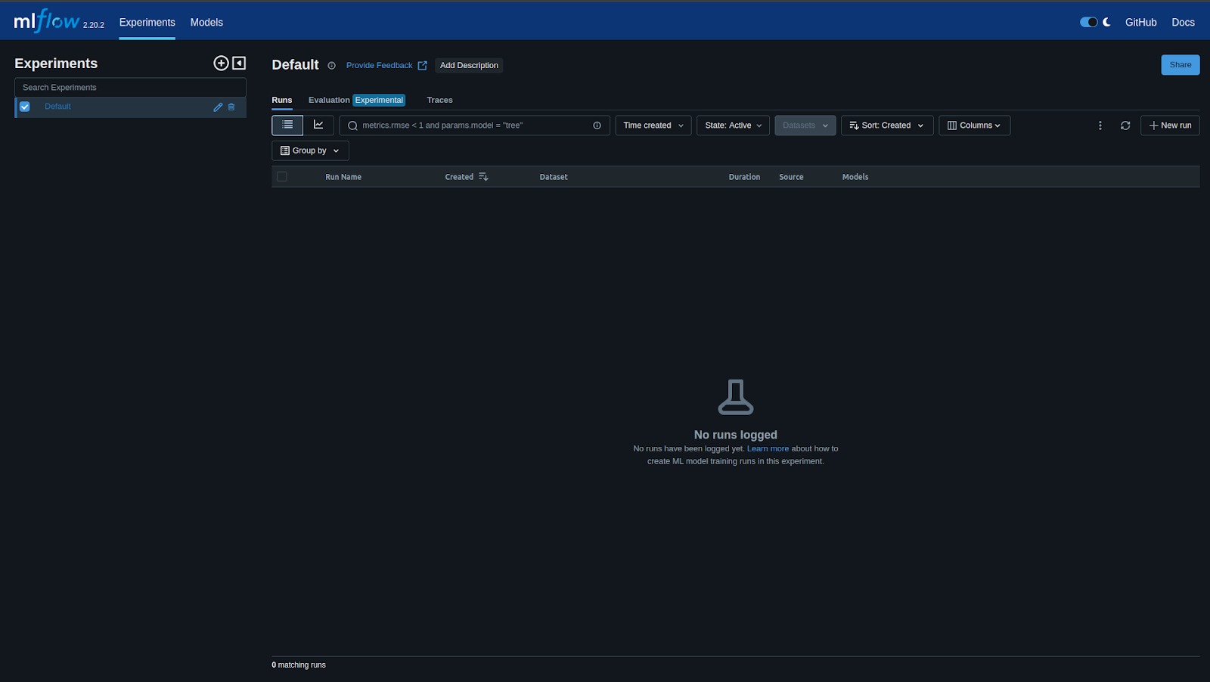1210x682 pixels.
Task: Click the blue Share button
Action: click(x=1180, y=65)
